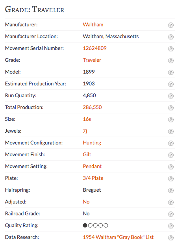Image resolution: width=185 pixels, height=250 pixels.
Task: Open help icon beside Jewels row
Action: [171, 131]
